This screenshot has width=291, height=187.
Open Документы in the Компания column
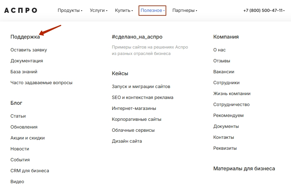(226, 127)
